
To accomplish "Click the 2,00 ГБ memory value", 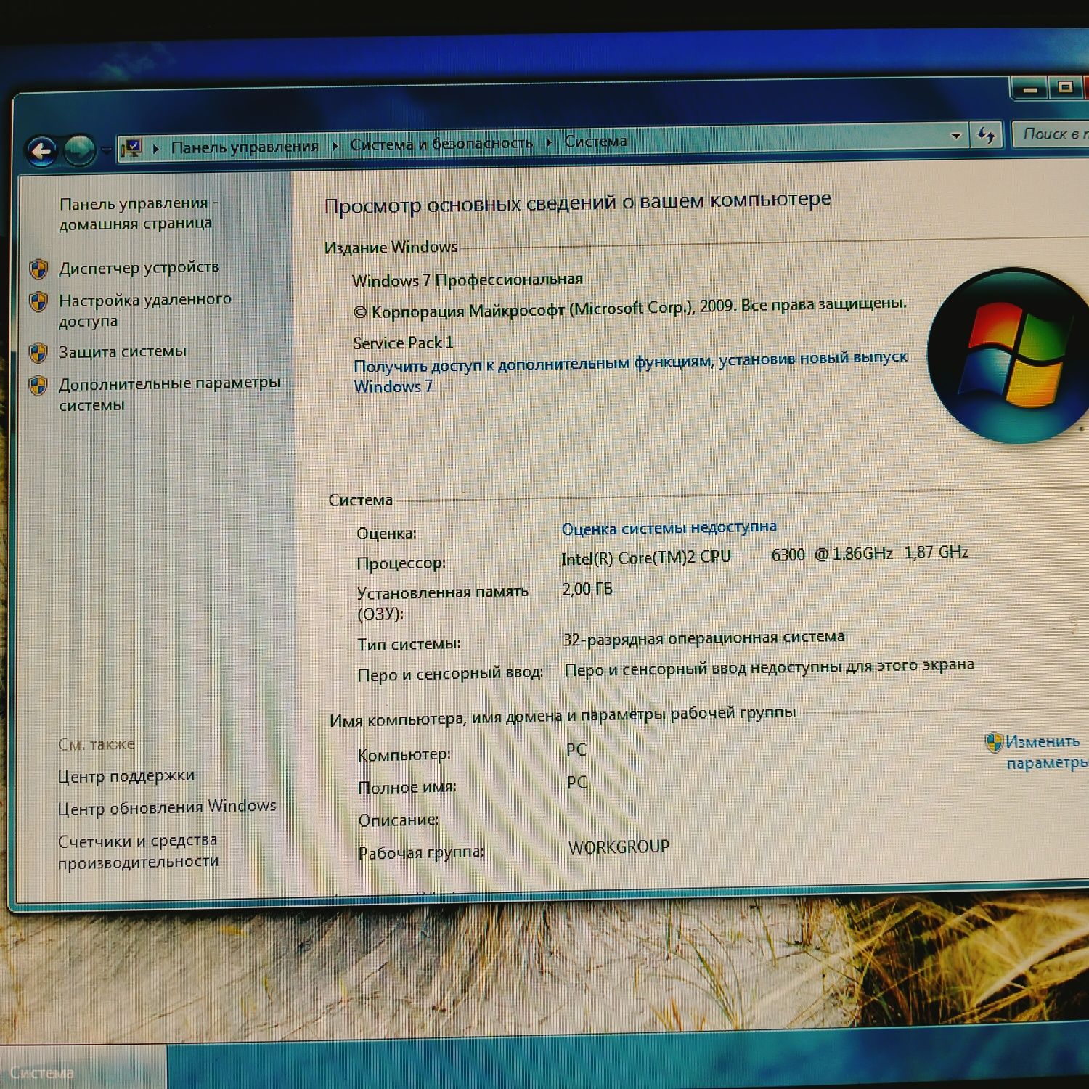I will tap(587, 589).
